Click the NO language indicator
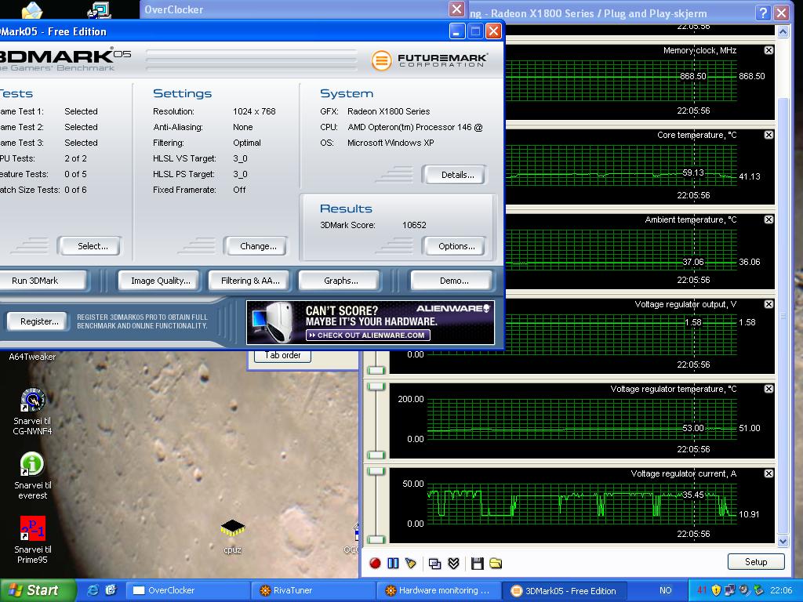The width and height of the screenshot is (803, 602). tap(665, 590)
